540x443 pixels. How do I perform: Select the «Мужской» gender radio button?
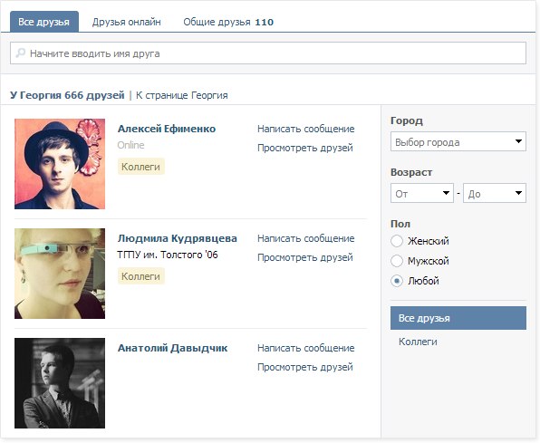tap(397, 261)
